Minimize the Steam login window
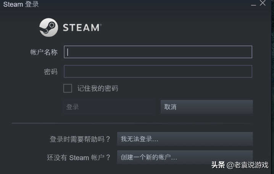The width and height of the screenshot is (274, 174). point(253,5)
